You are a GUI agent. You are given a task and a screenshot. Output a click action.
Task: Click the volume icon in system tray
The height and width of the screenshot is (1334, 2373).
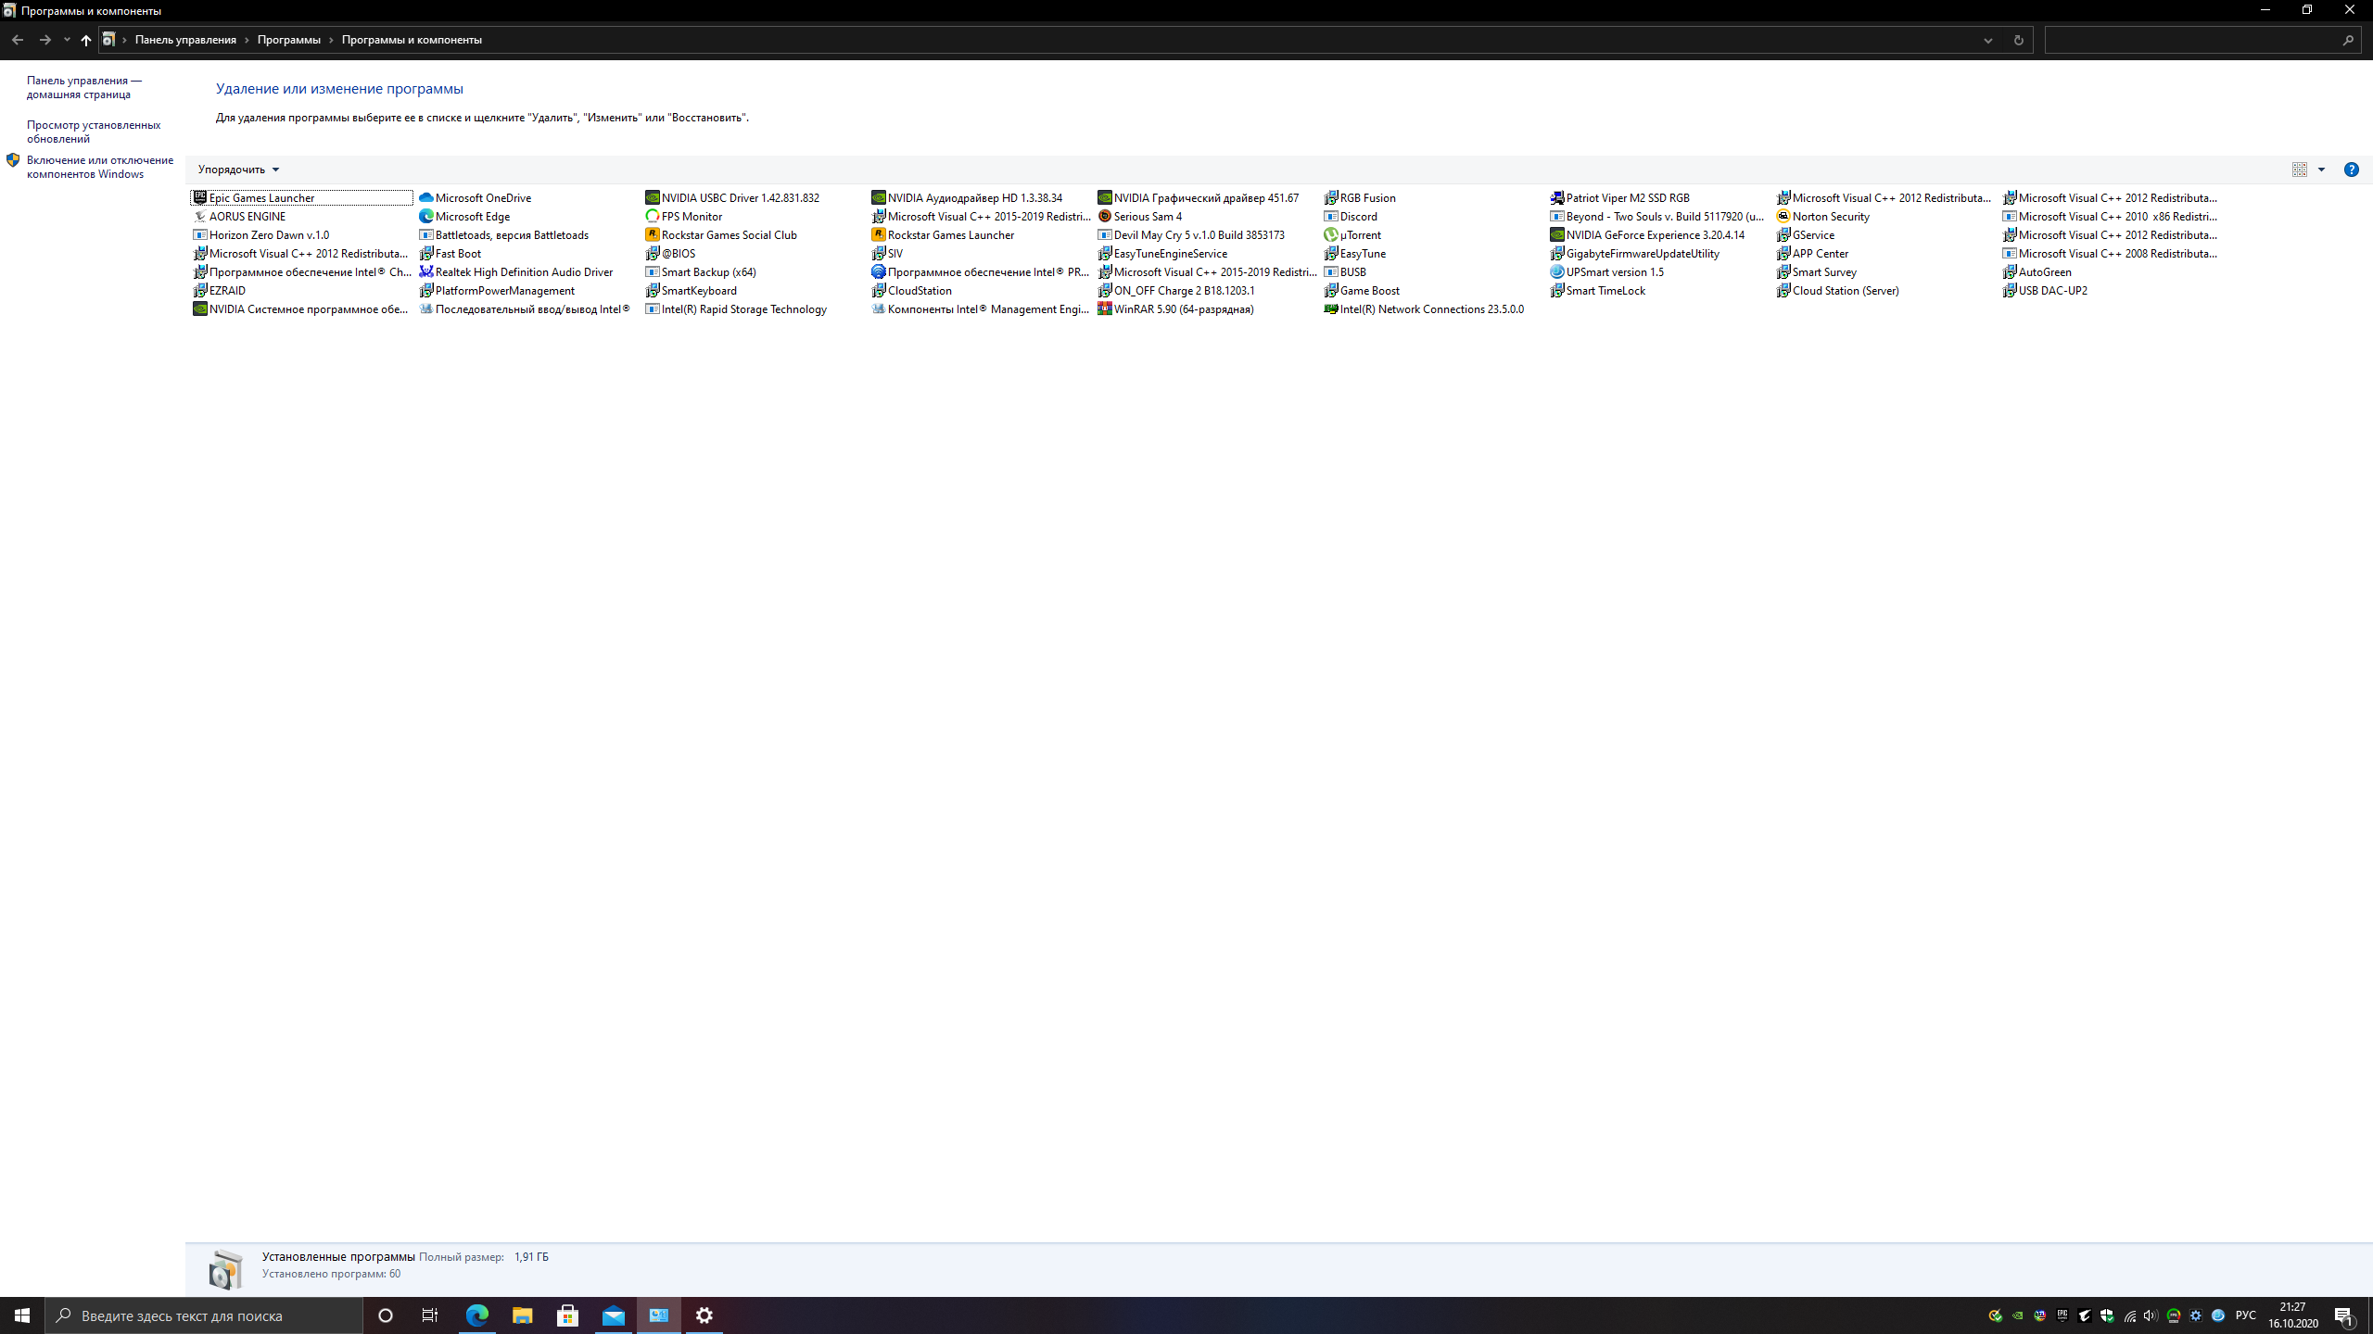pyautogui.click(x=2151, y=1315)
